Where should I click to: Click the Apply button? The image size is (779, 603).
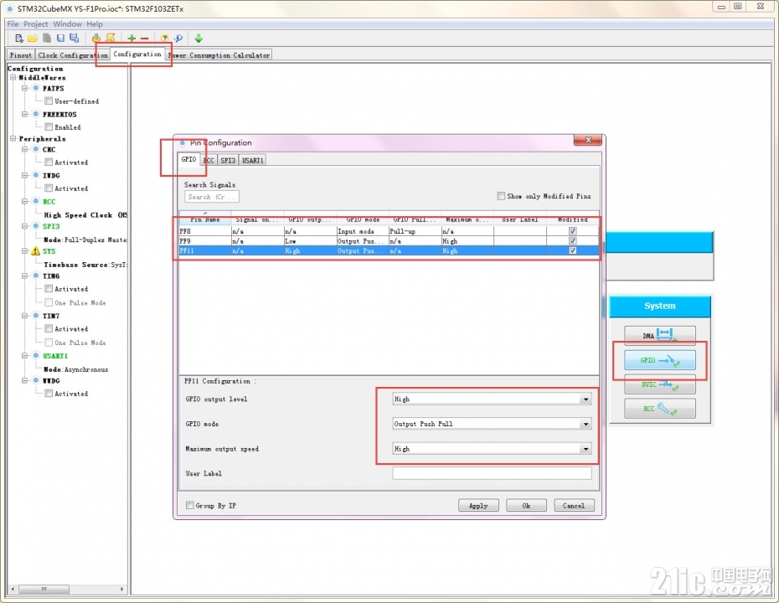click(x=478, y=506)
